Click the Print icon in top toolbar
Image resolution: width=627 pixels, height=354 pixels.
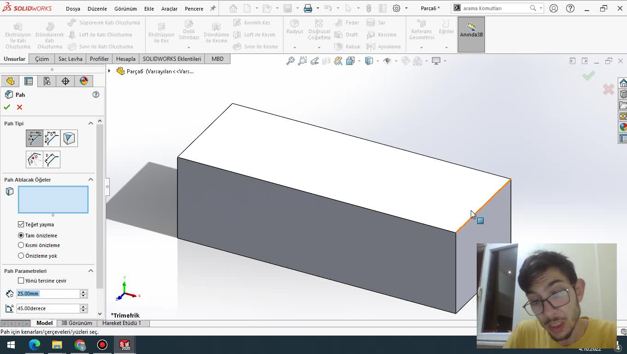click(308, 8)
